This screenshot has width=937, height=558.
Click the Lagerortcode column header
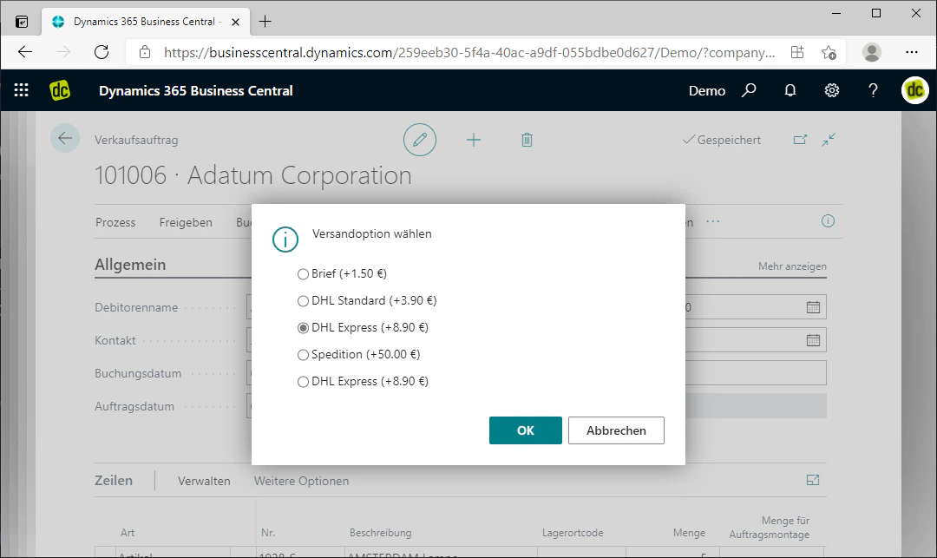click(x=573, y=533)
